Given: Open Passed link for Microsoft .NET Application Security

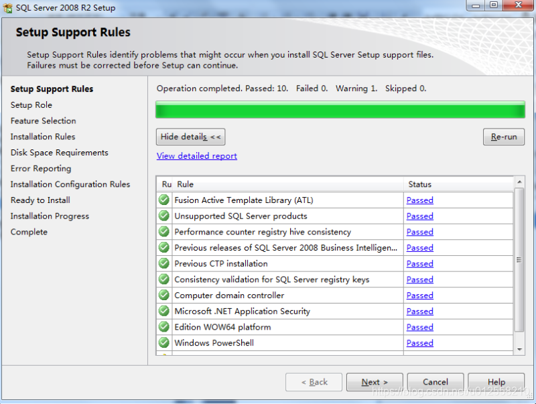Looking at the screenshot, I should click(420, 312).
